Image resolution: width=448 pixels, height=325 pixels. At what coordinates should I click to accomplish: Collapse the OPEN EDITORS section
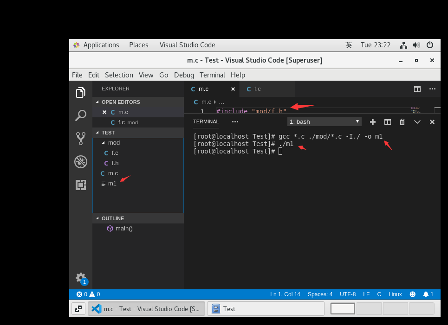[97, 102]
